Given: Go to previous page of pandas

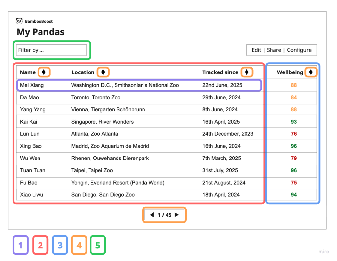Looking at the screenshot, I should pyautogui.click(x=152, y=215).
